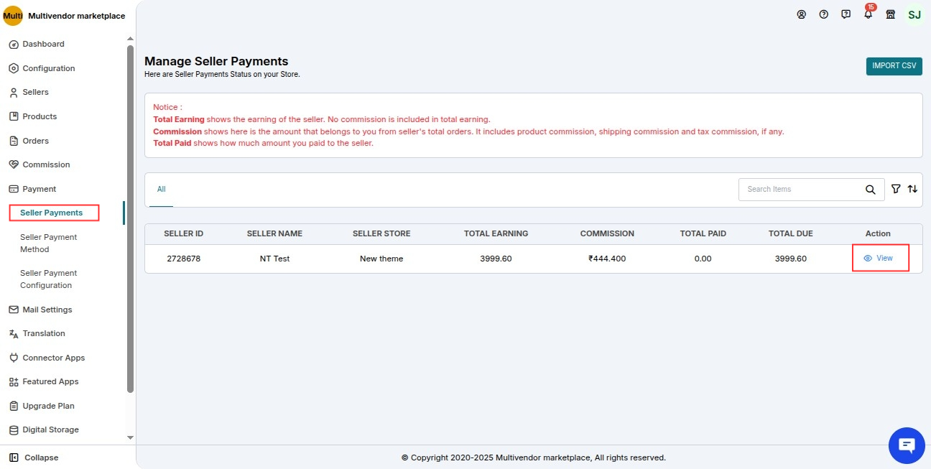Open the Payment section in the sidebar
This screenshot has width=931, height=469.
41,188
